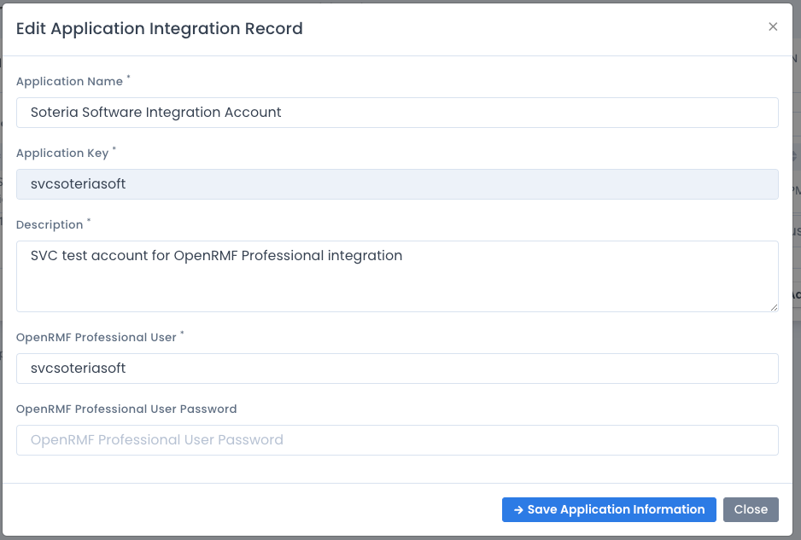
Task: Grab the Description textarea resize handle
Action: (774, 307)
